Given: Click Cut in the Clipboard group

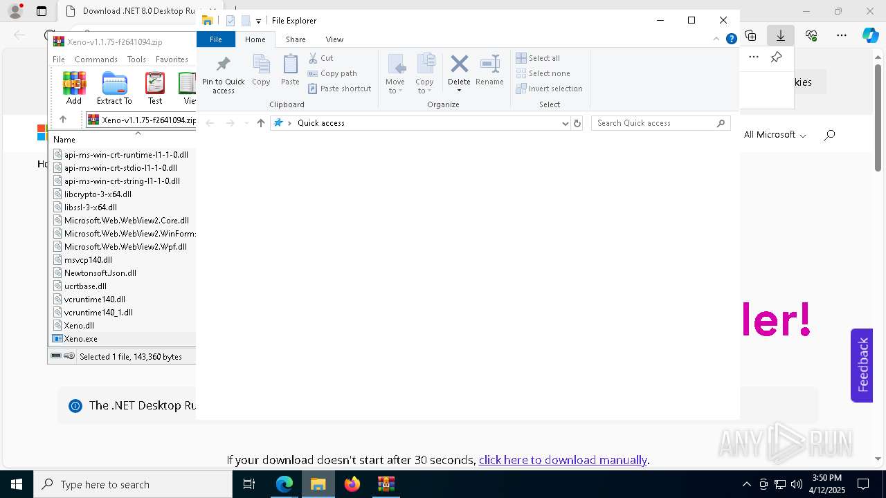Looking at the screenshot, I should click(320, 58).
